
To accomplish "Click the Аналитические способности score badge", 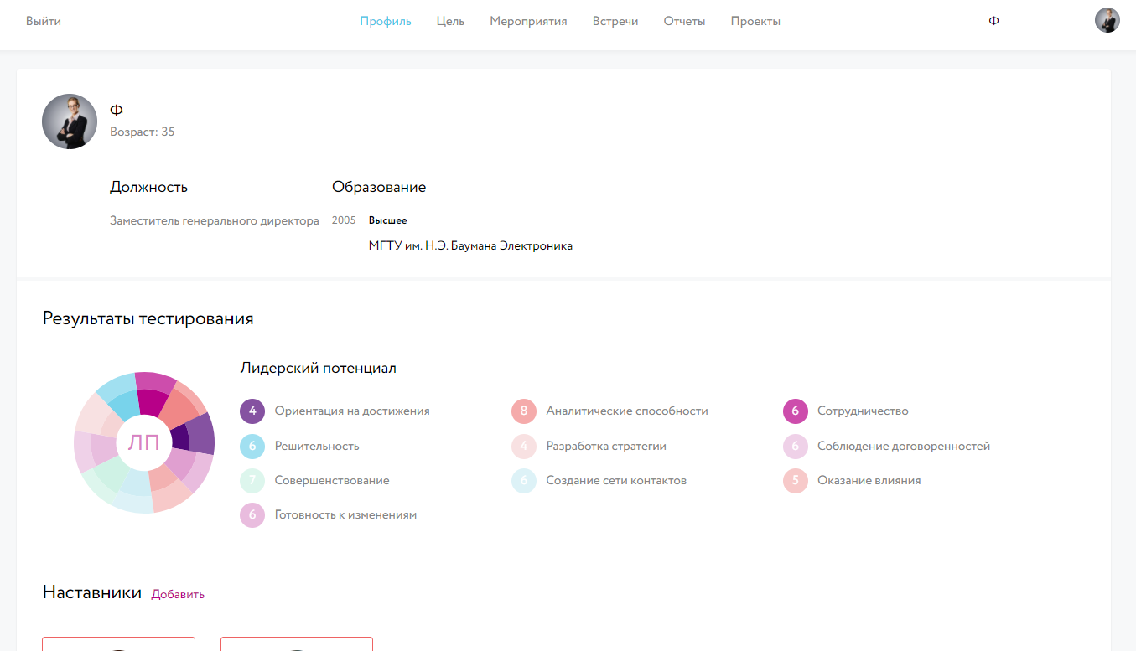I will [524, 411].
